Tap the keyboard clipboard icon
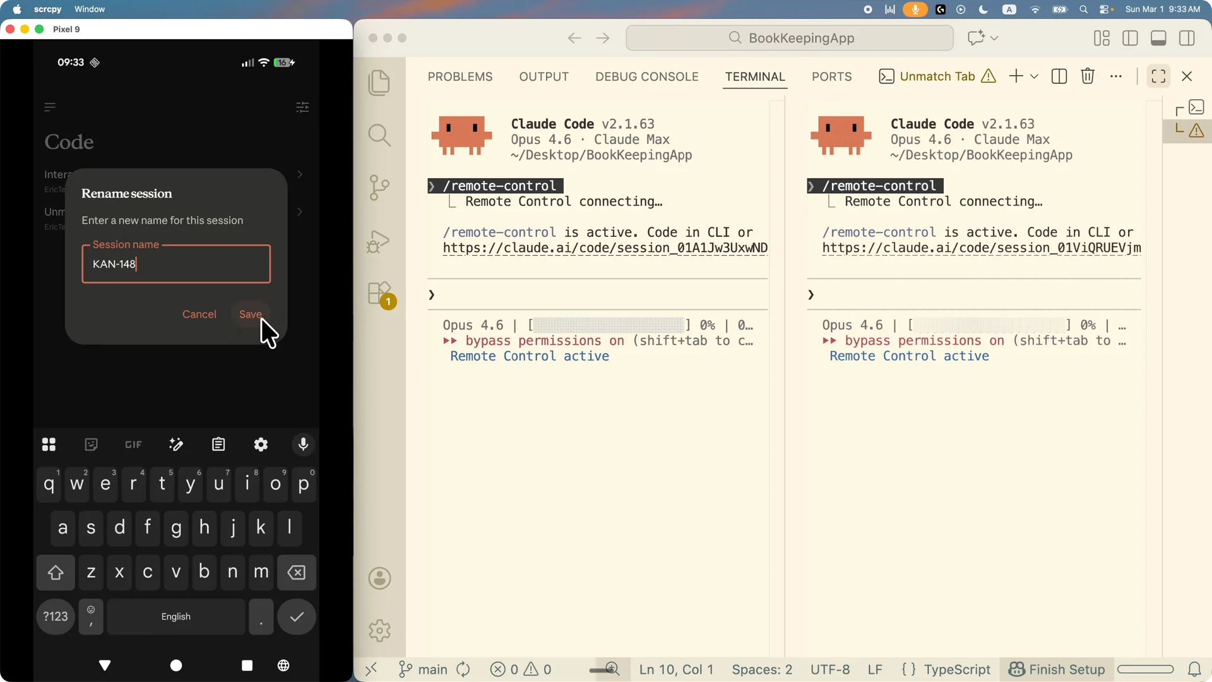This screenshot has width=1212, height=682. (x=218, y=445)
